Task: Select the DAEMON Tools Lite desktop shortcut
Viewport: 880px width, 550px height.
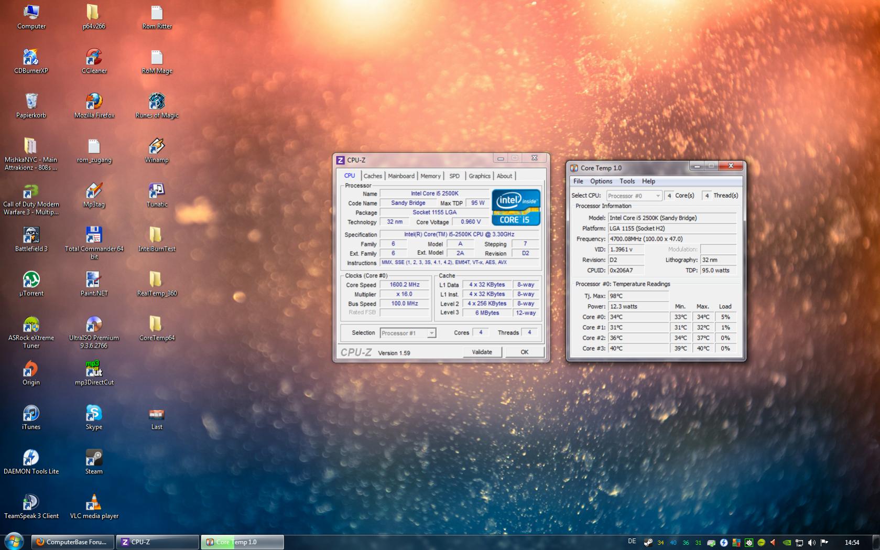Action: pyautogui.click(x=31, y=462)
